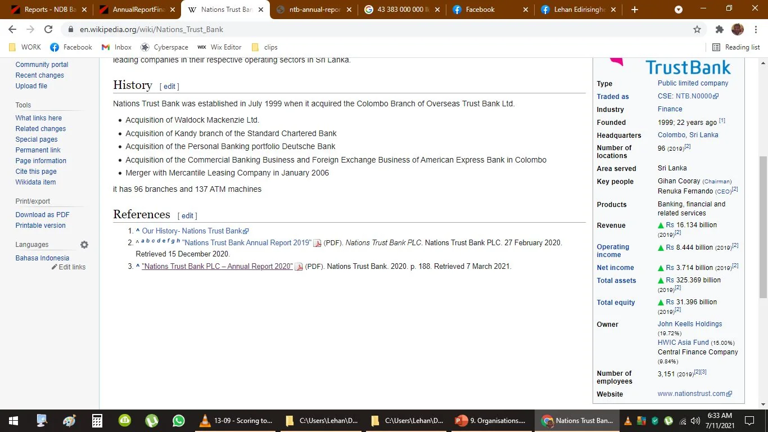Open the security shield tray icon
This screenshot has width=768, height=432.
[655, 421]
